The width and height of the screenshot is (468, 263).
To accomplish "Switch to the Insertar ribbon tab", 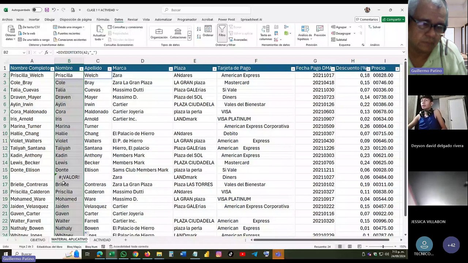I will click(x=34, y=19).
